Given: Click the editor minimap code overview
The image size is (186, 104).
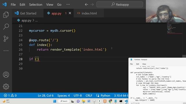Looking at the screenshot, I should coord(174,28).
